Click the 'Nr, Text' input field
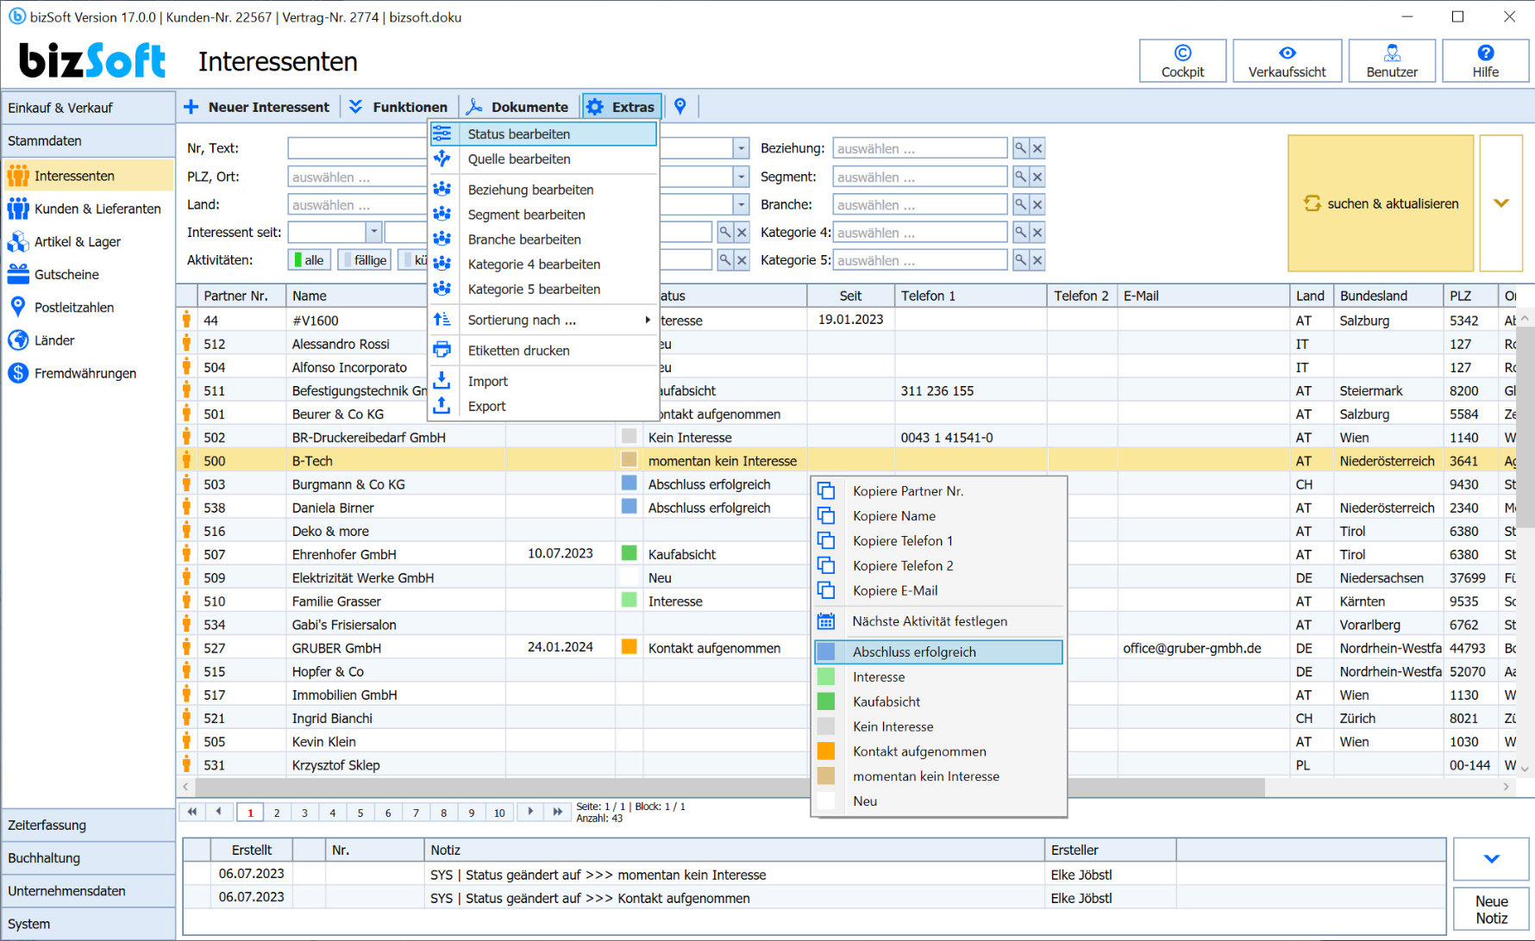This screenshot has width=1535, height=941. click(x=358, y=148)
